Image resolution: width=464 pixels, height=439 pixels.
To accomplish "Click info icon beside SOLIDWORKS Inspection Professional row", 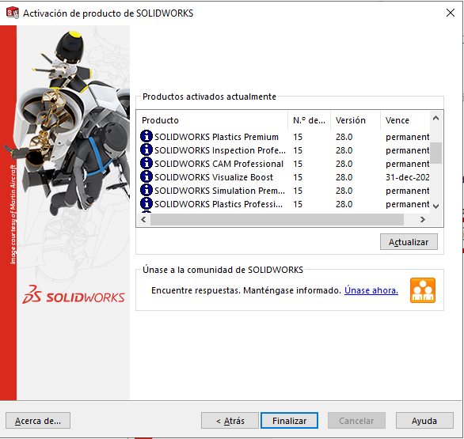I will pos(146,149).
